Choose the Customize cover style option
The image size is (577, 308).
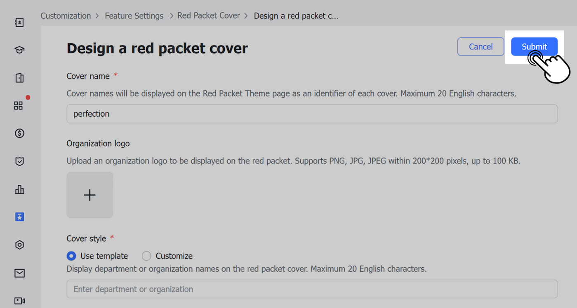pos(146,256)
